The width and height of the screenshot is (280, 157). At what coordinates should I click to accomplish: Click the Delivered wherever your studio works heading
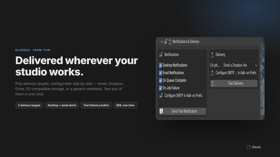point(76,66)
